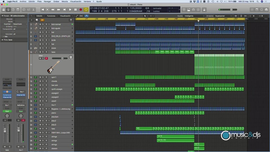
Task: Open the Note Pads button
Action: [257, 10]
